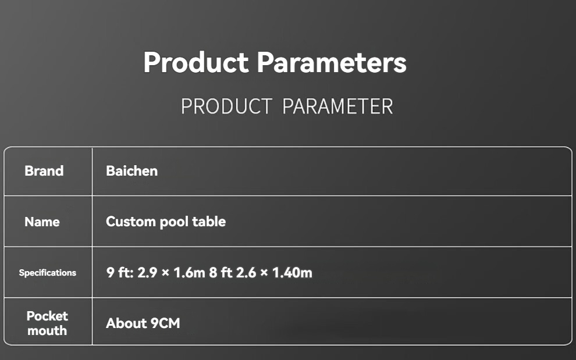The width and height of the screenshot is (576, 360).
Task: Select the Specifications label cell
Action: (x=48, y=273)
